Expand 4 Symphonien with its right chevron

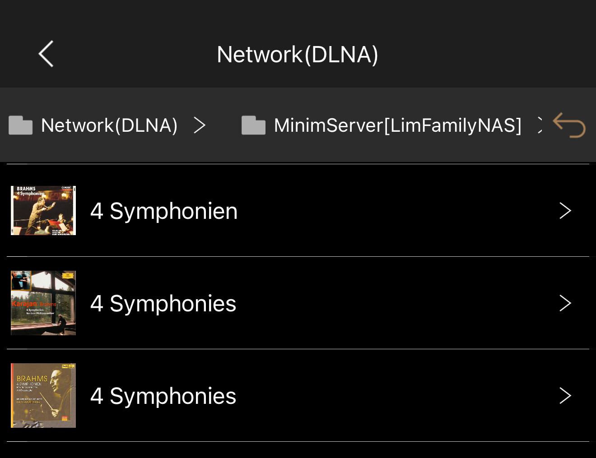tap(565, 211)
